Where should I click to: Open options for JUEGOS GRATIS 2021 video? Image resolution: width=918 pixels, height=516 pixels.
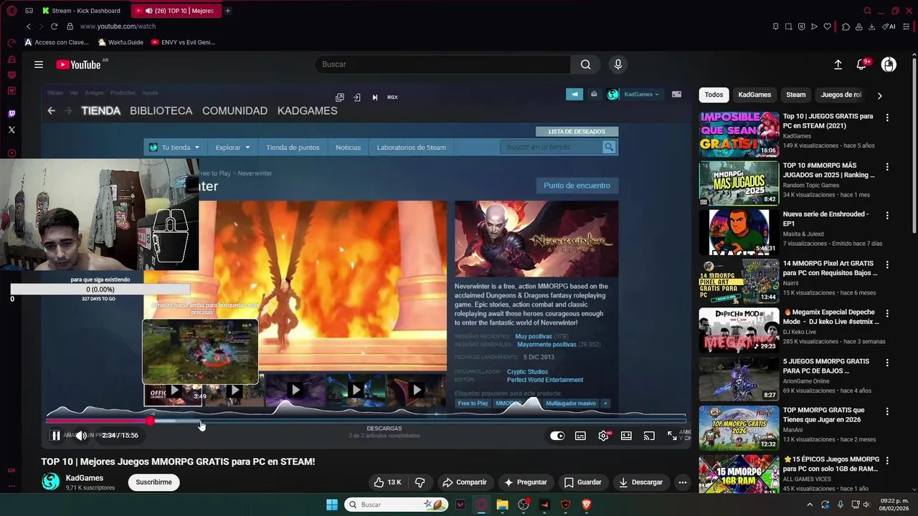887,118
